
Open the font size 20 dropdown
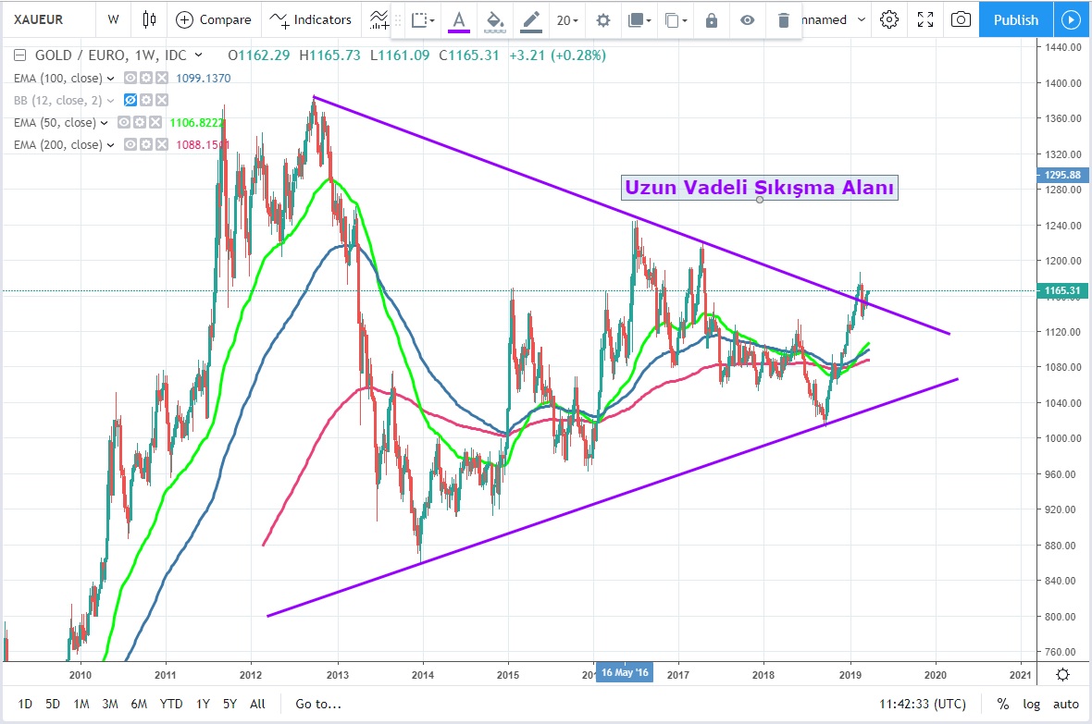(567, 20)
